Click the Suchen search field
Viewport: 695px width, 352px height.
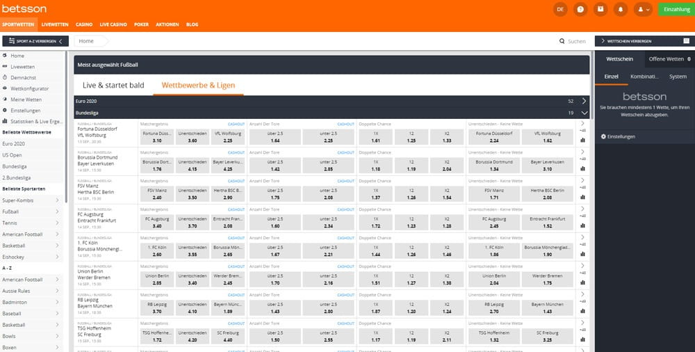(x=573, y=41)
